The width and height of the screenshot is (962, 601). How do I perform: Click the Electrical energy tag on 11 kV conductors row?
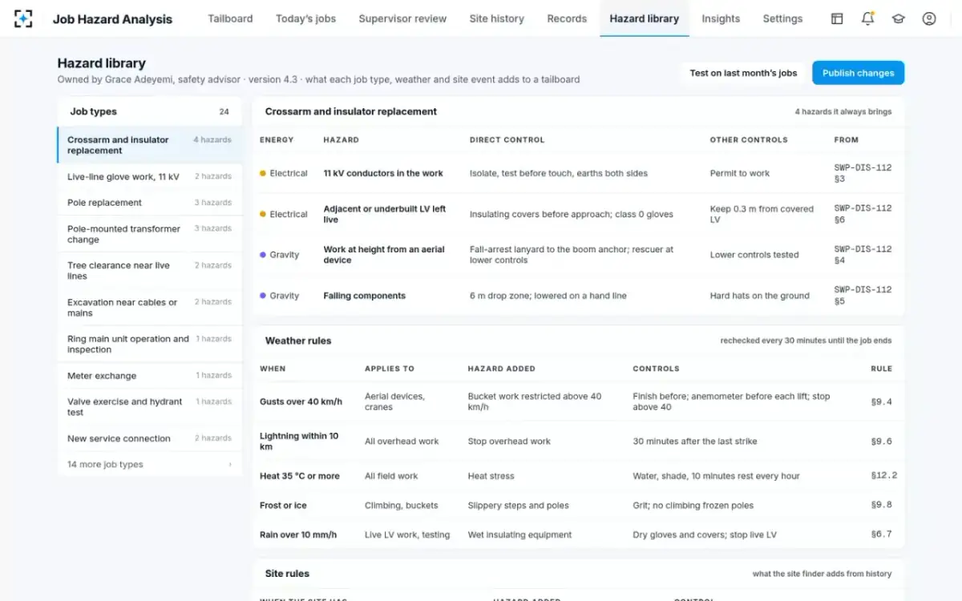coord(284,173)
